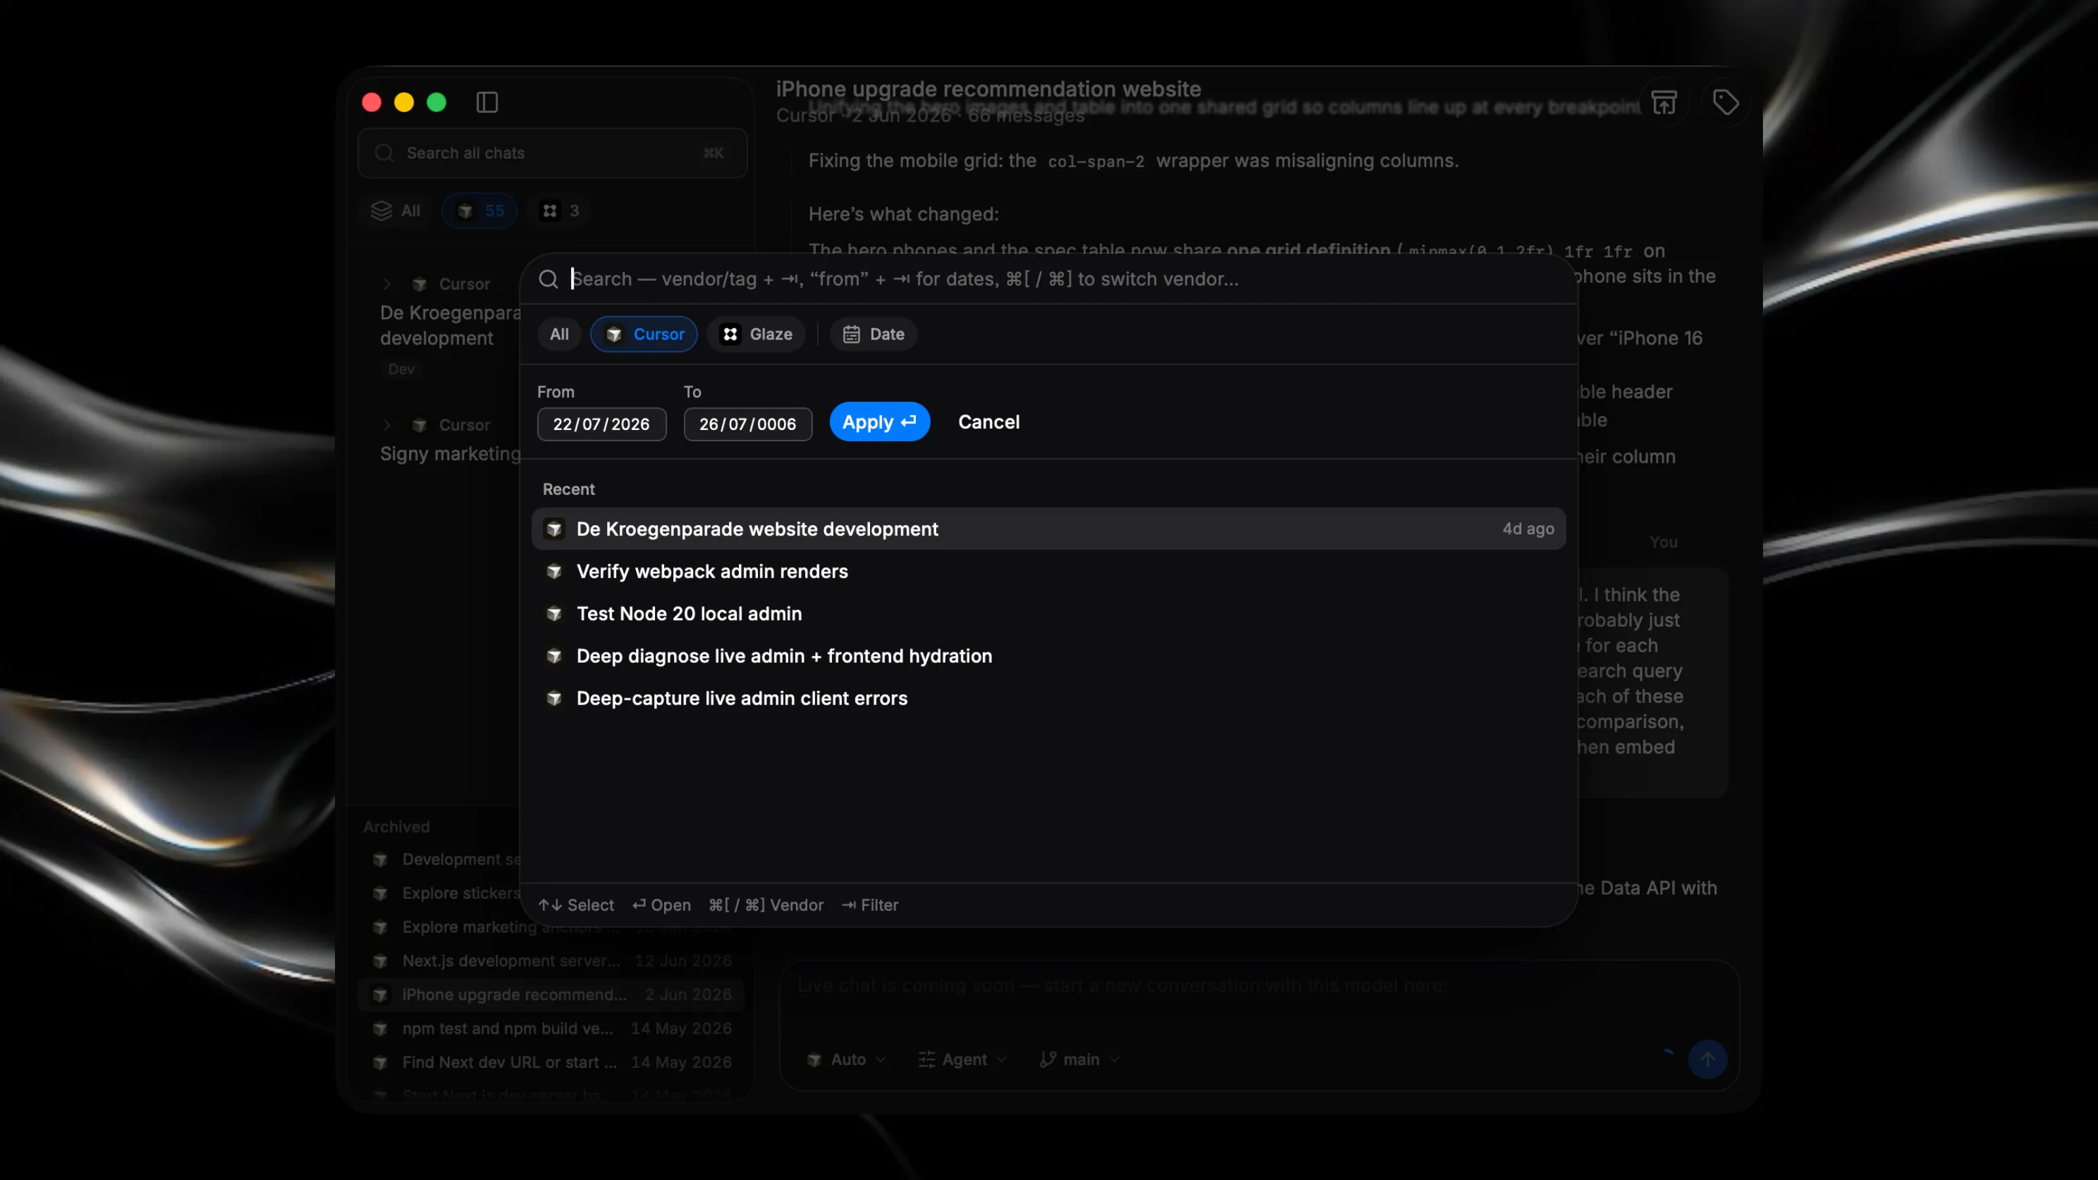Click the send arrow button
This screenshot has width=2098, height=1180.
pos(1707,1060)
